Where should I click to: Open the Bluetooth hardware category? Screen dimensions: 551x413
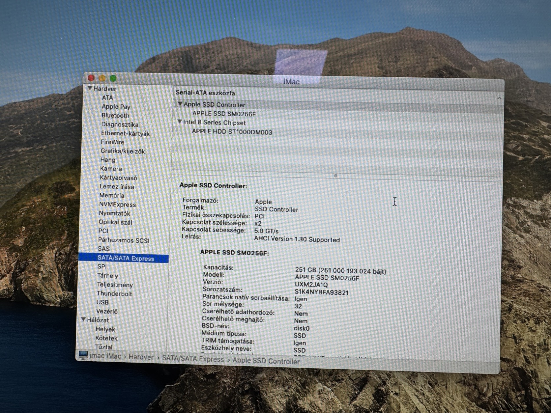(x=115, y=116)
